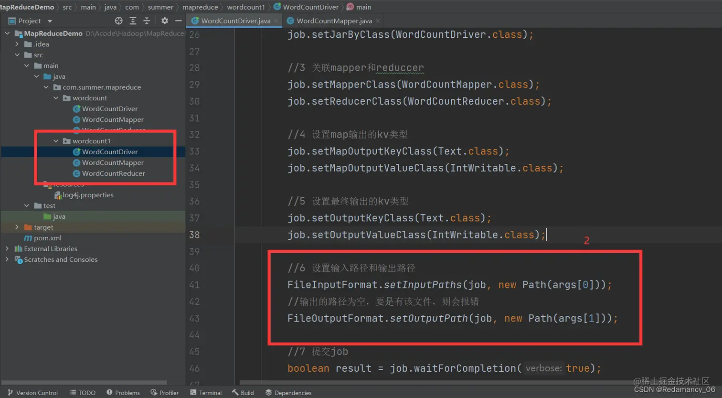Click the collapse all icon in Project panel

(x=147, y=21)
